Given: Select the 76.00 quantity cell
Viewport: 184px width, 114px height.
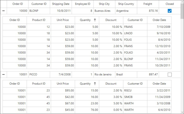Looking at the screenshot, I should point(87,110).
